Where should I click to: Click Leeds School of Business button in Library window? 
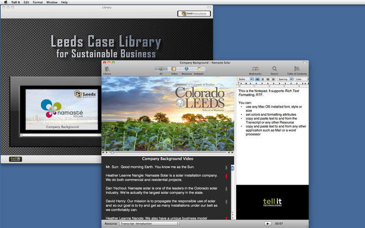194,14
